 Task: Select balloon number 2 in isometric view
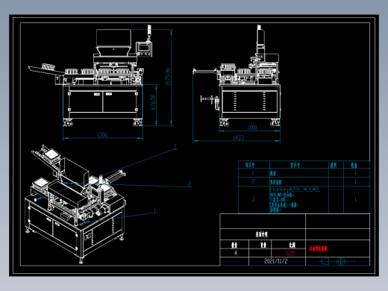190,184
